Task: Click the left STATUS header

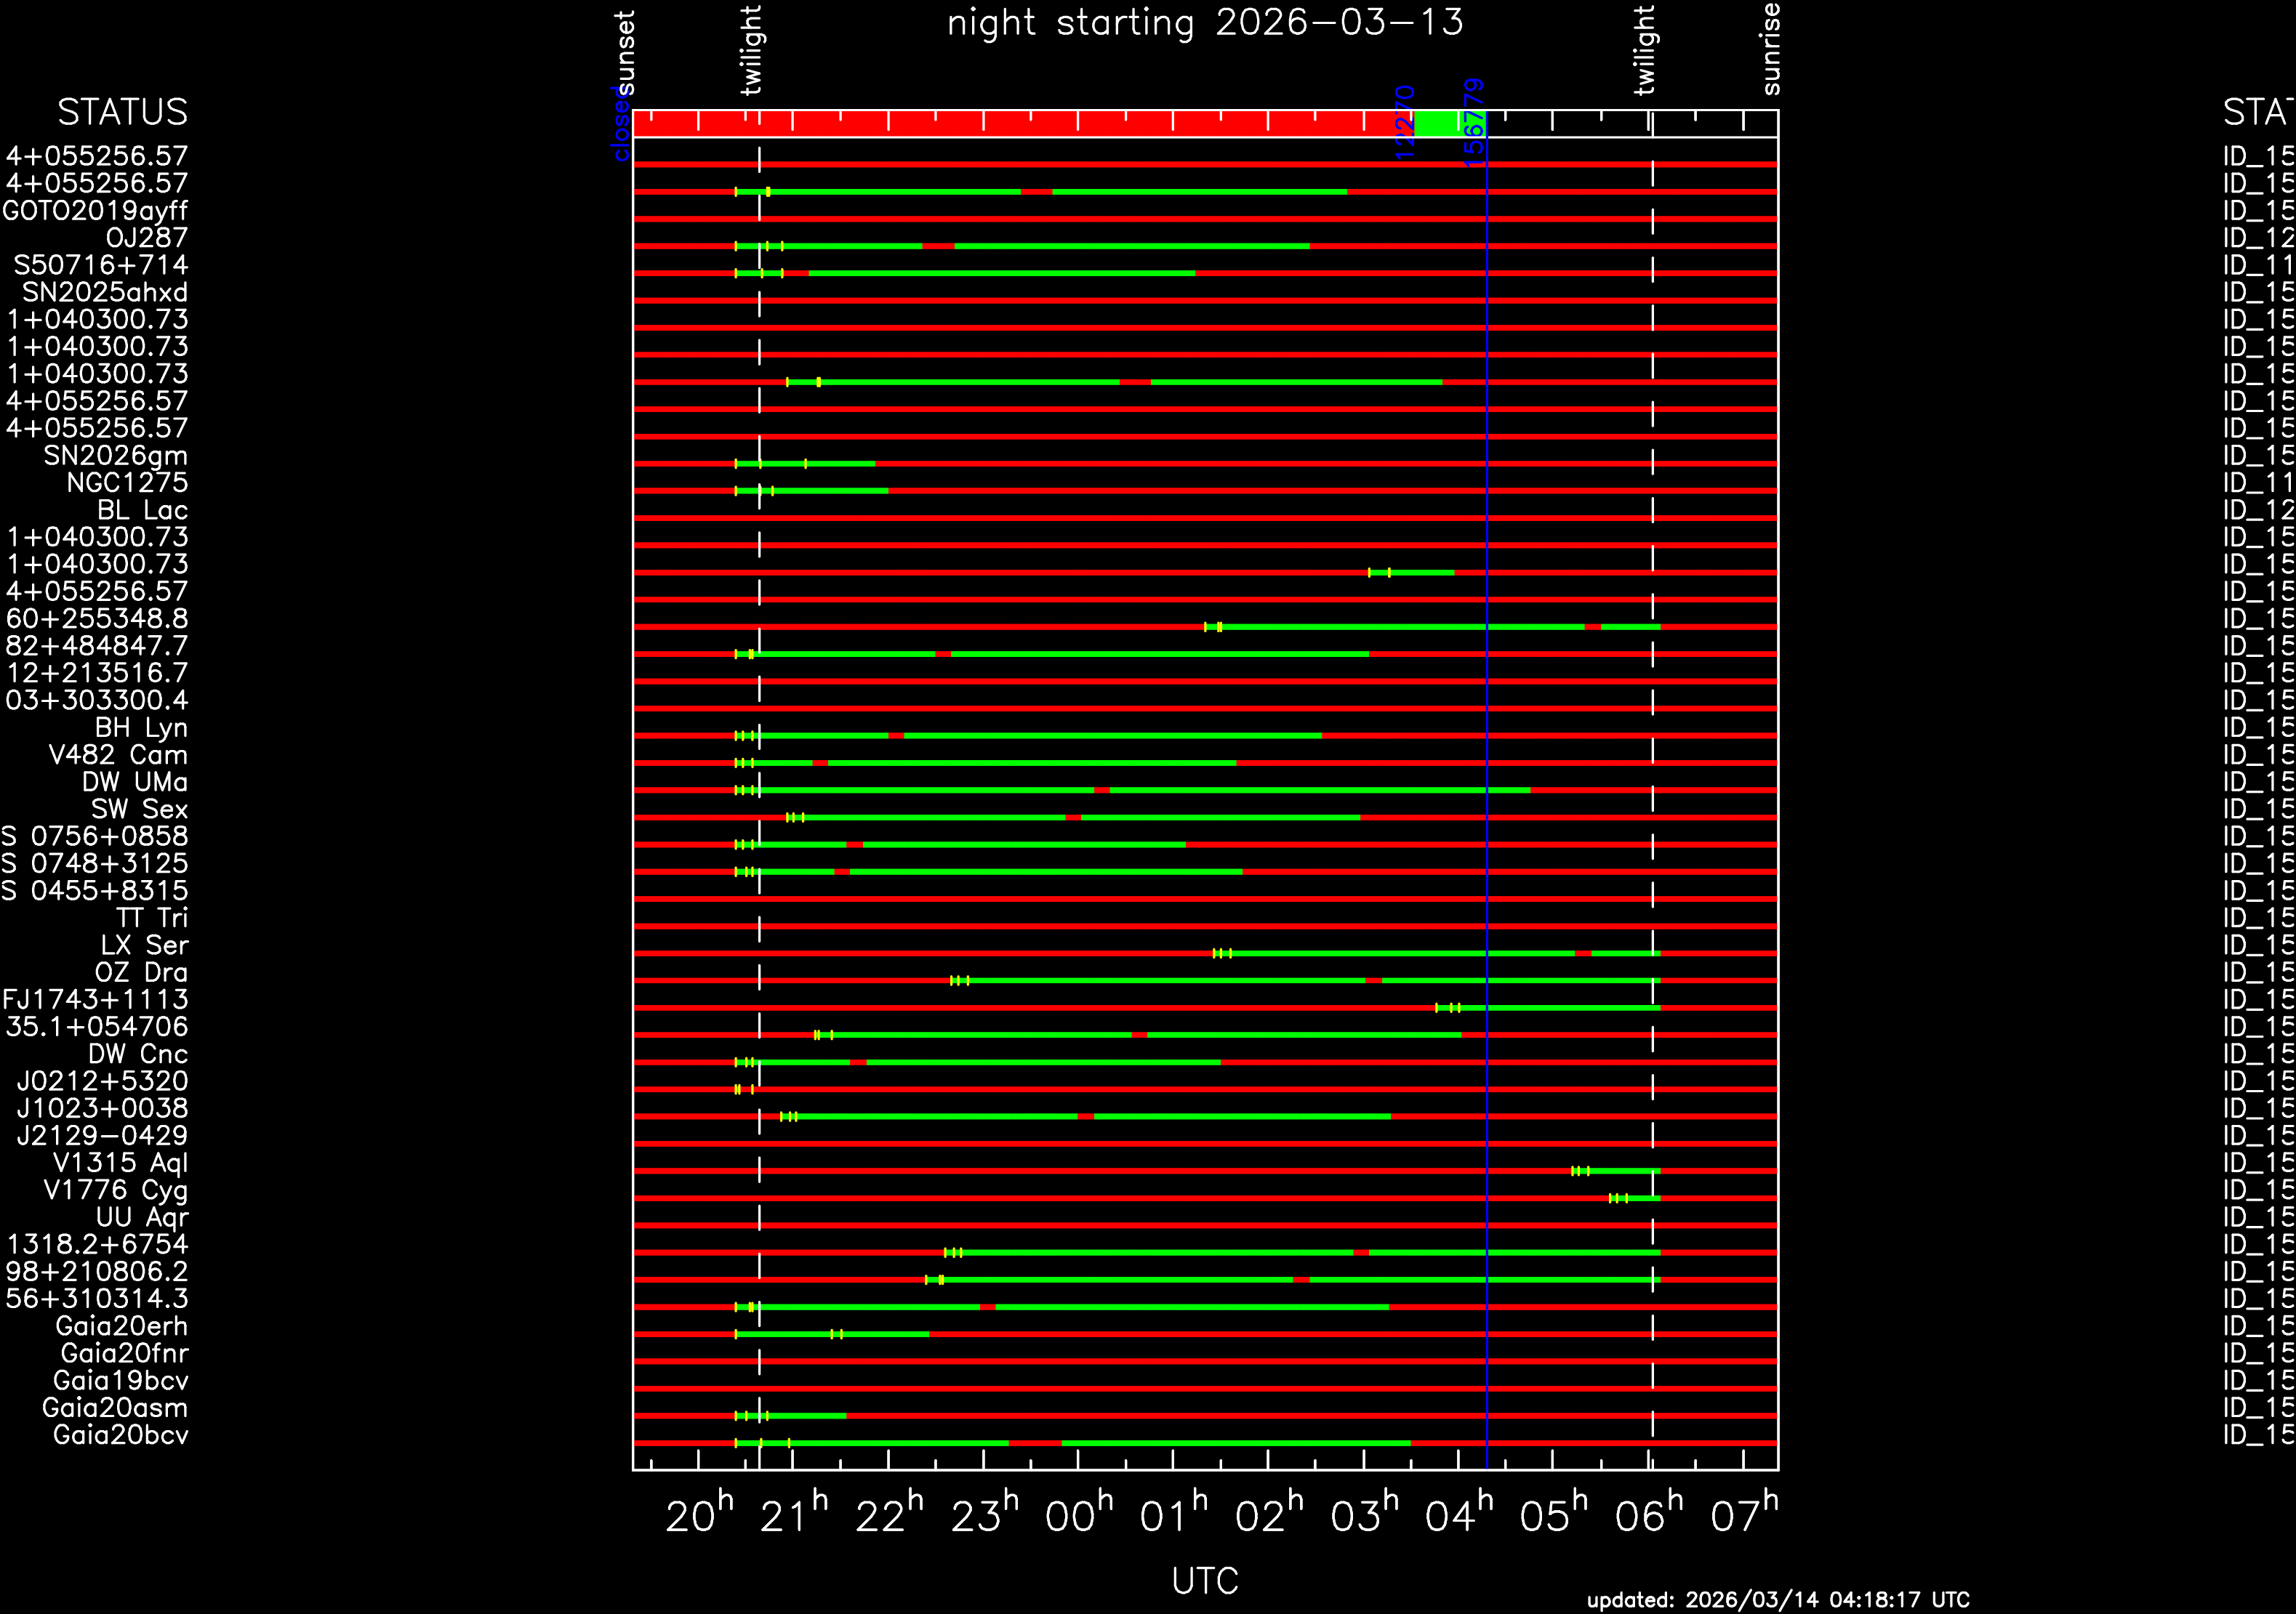Action: 122,112
